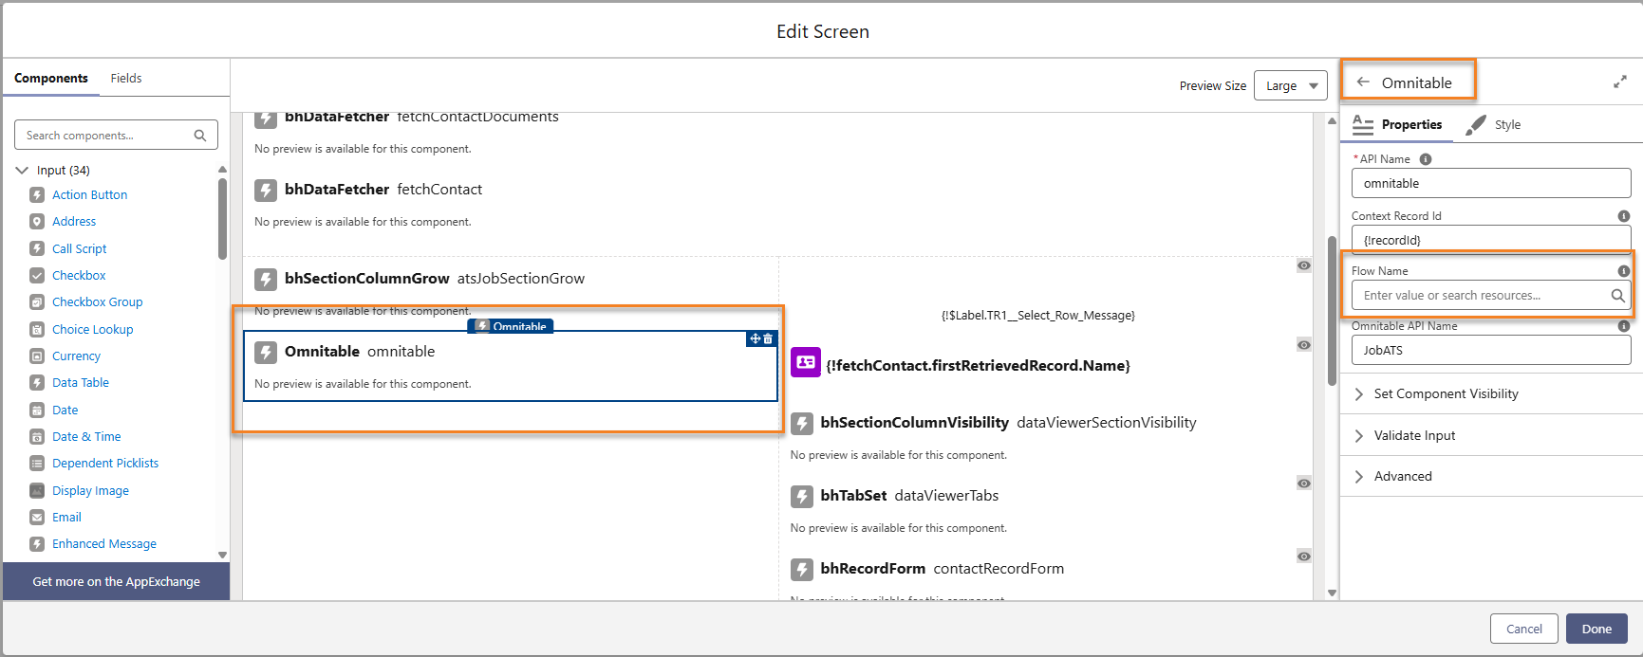Delete the selected Omnitable component via trash icon

point(768,338)
